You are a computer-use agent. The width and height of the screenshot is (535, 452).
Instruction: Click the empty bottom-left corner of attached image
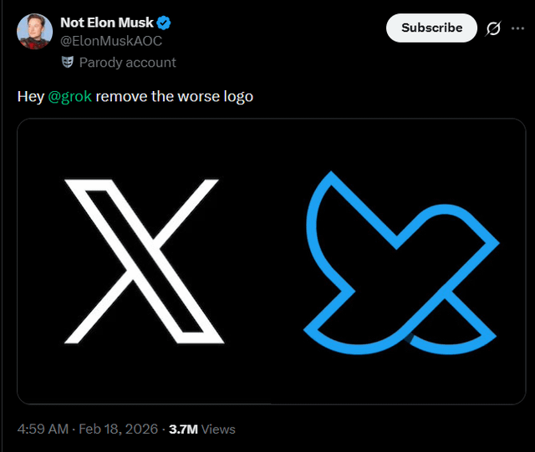pyautogui.click(x=42, y=384)
